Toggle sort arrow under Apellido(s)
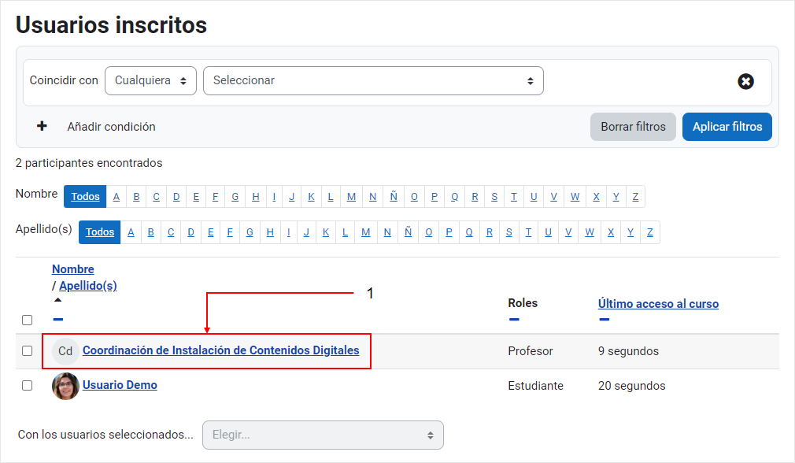Viewport: 795px width, 463px height. tap(57, 300)
